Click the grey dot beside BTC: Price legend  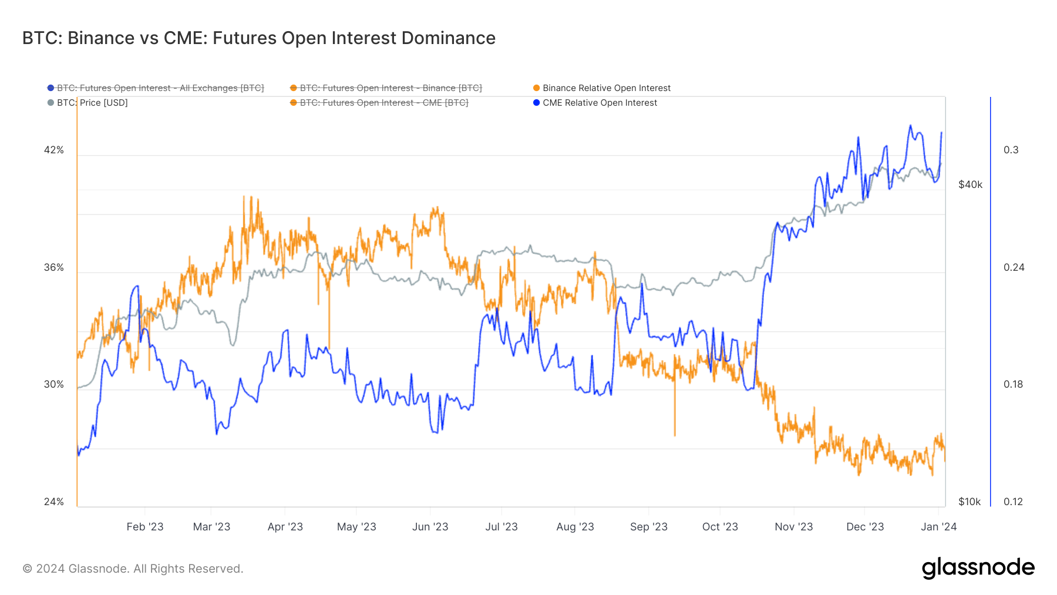51,103
